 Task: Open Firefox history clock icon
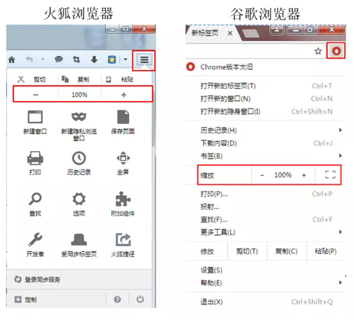pos(79,158)
